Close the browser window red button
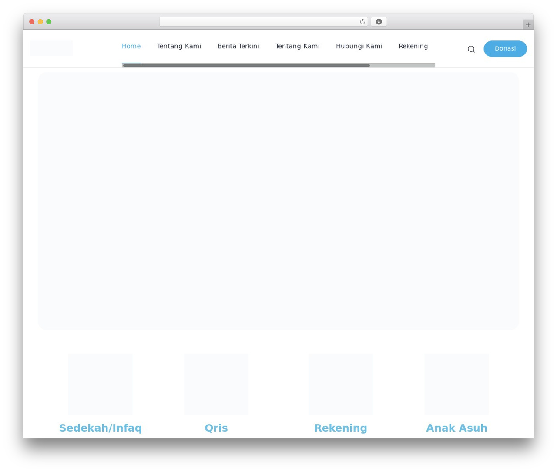This screenshot has width=557, height=472. click(32, 22)
